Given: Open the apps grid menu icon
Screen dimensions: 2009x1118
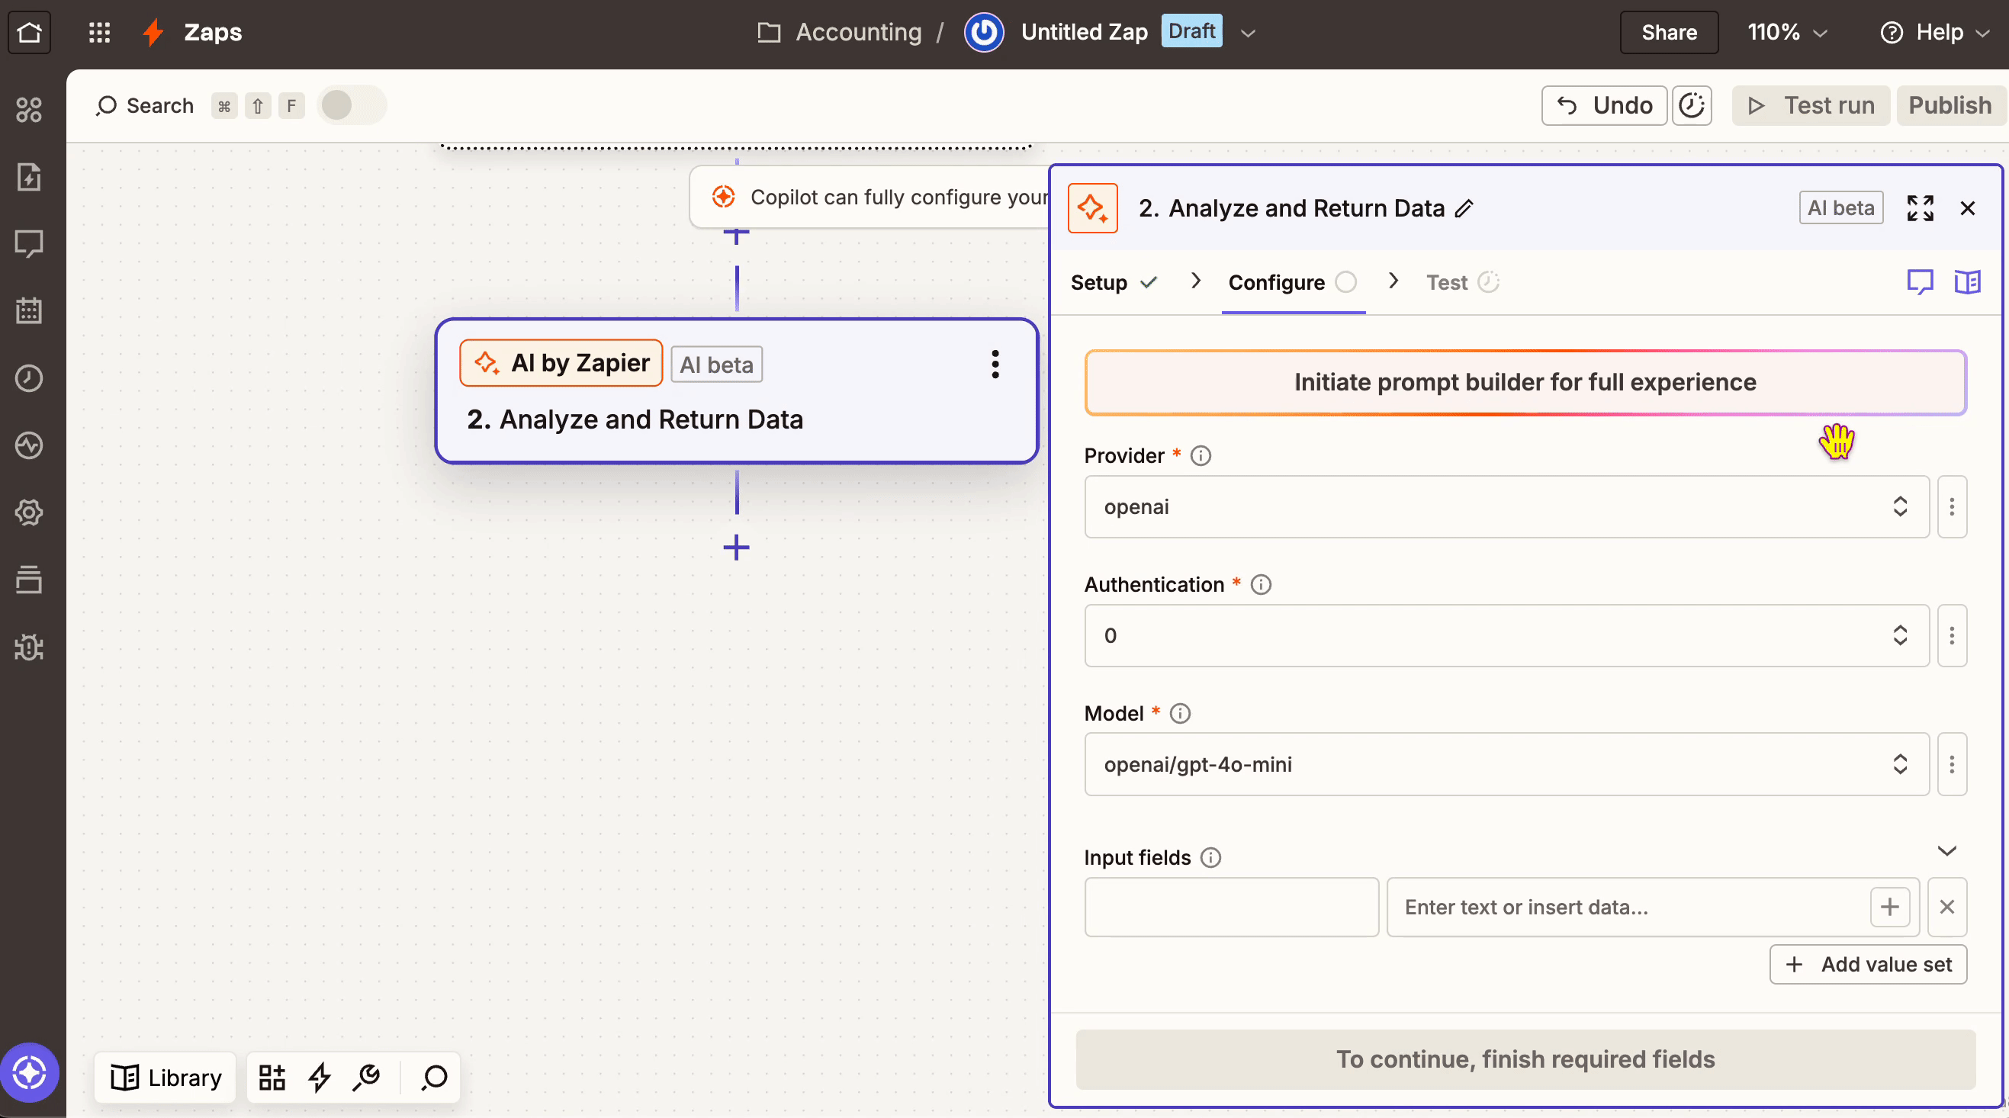Looking at the screenshot, I should [99, 32].
